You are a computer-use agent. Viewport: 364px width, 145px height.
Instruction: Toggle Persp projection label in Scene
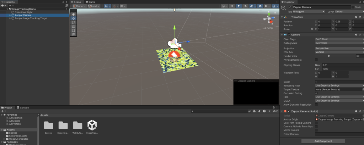(x=269, y=28)
